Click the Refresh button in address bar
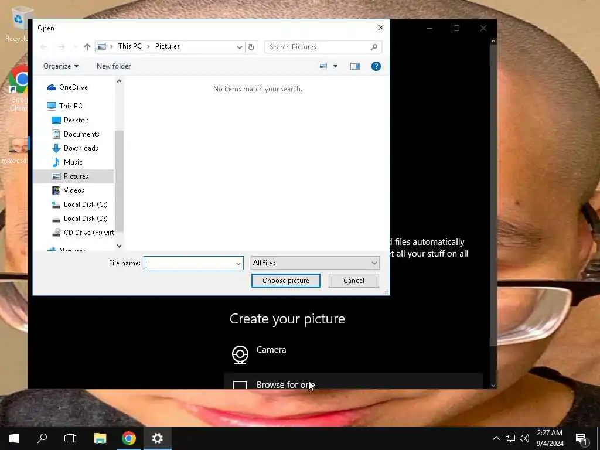 click(251, 47)
